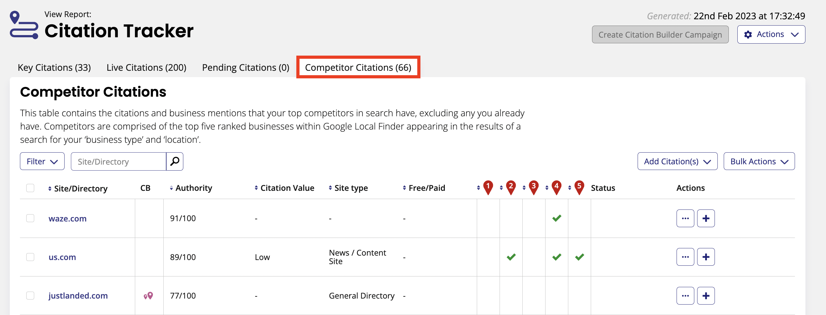Click the plus icon on the us.com row
The height and width of the screenshot is (315, 826).
click(x=706, y=257)
